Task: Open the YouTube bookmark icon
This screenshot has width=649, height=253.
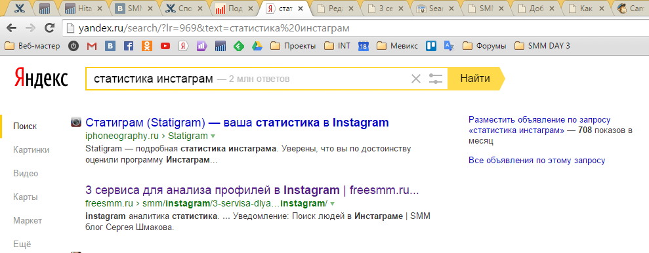Action: coord(165,47)
